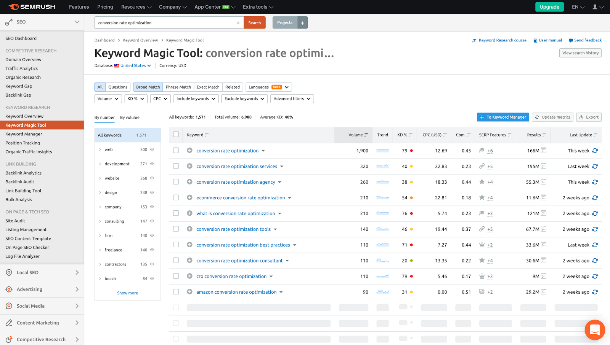This screenshot has height=345, width=610.
Task: Refresh metrics for 'conversion rate optimization agency' row
Action: 595,182
